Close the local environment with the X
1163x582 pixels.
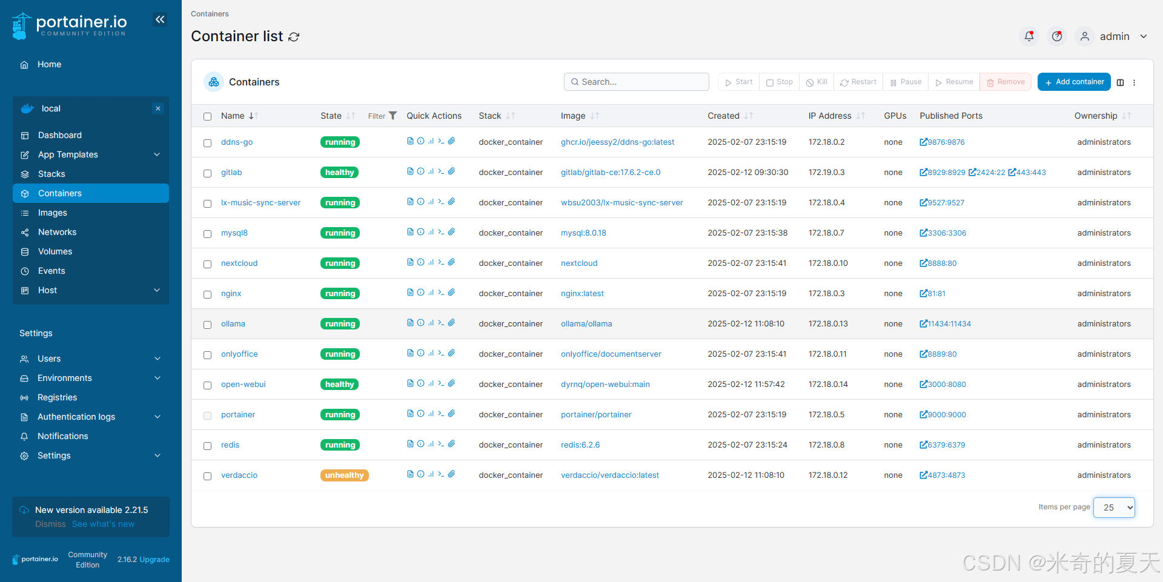(x=158, y=108)
